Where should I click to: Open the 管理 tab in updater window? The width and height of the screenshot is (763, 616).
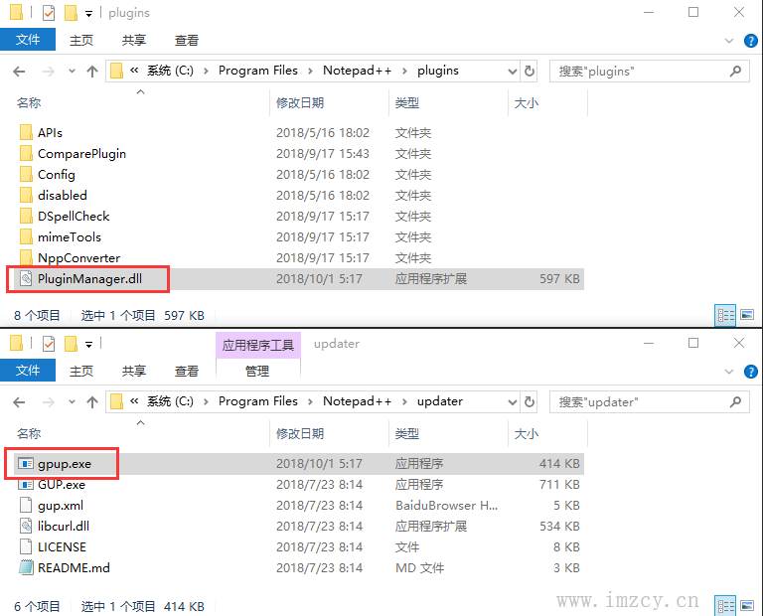257,371
